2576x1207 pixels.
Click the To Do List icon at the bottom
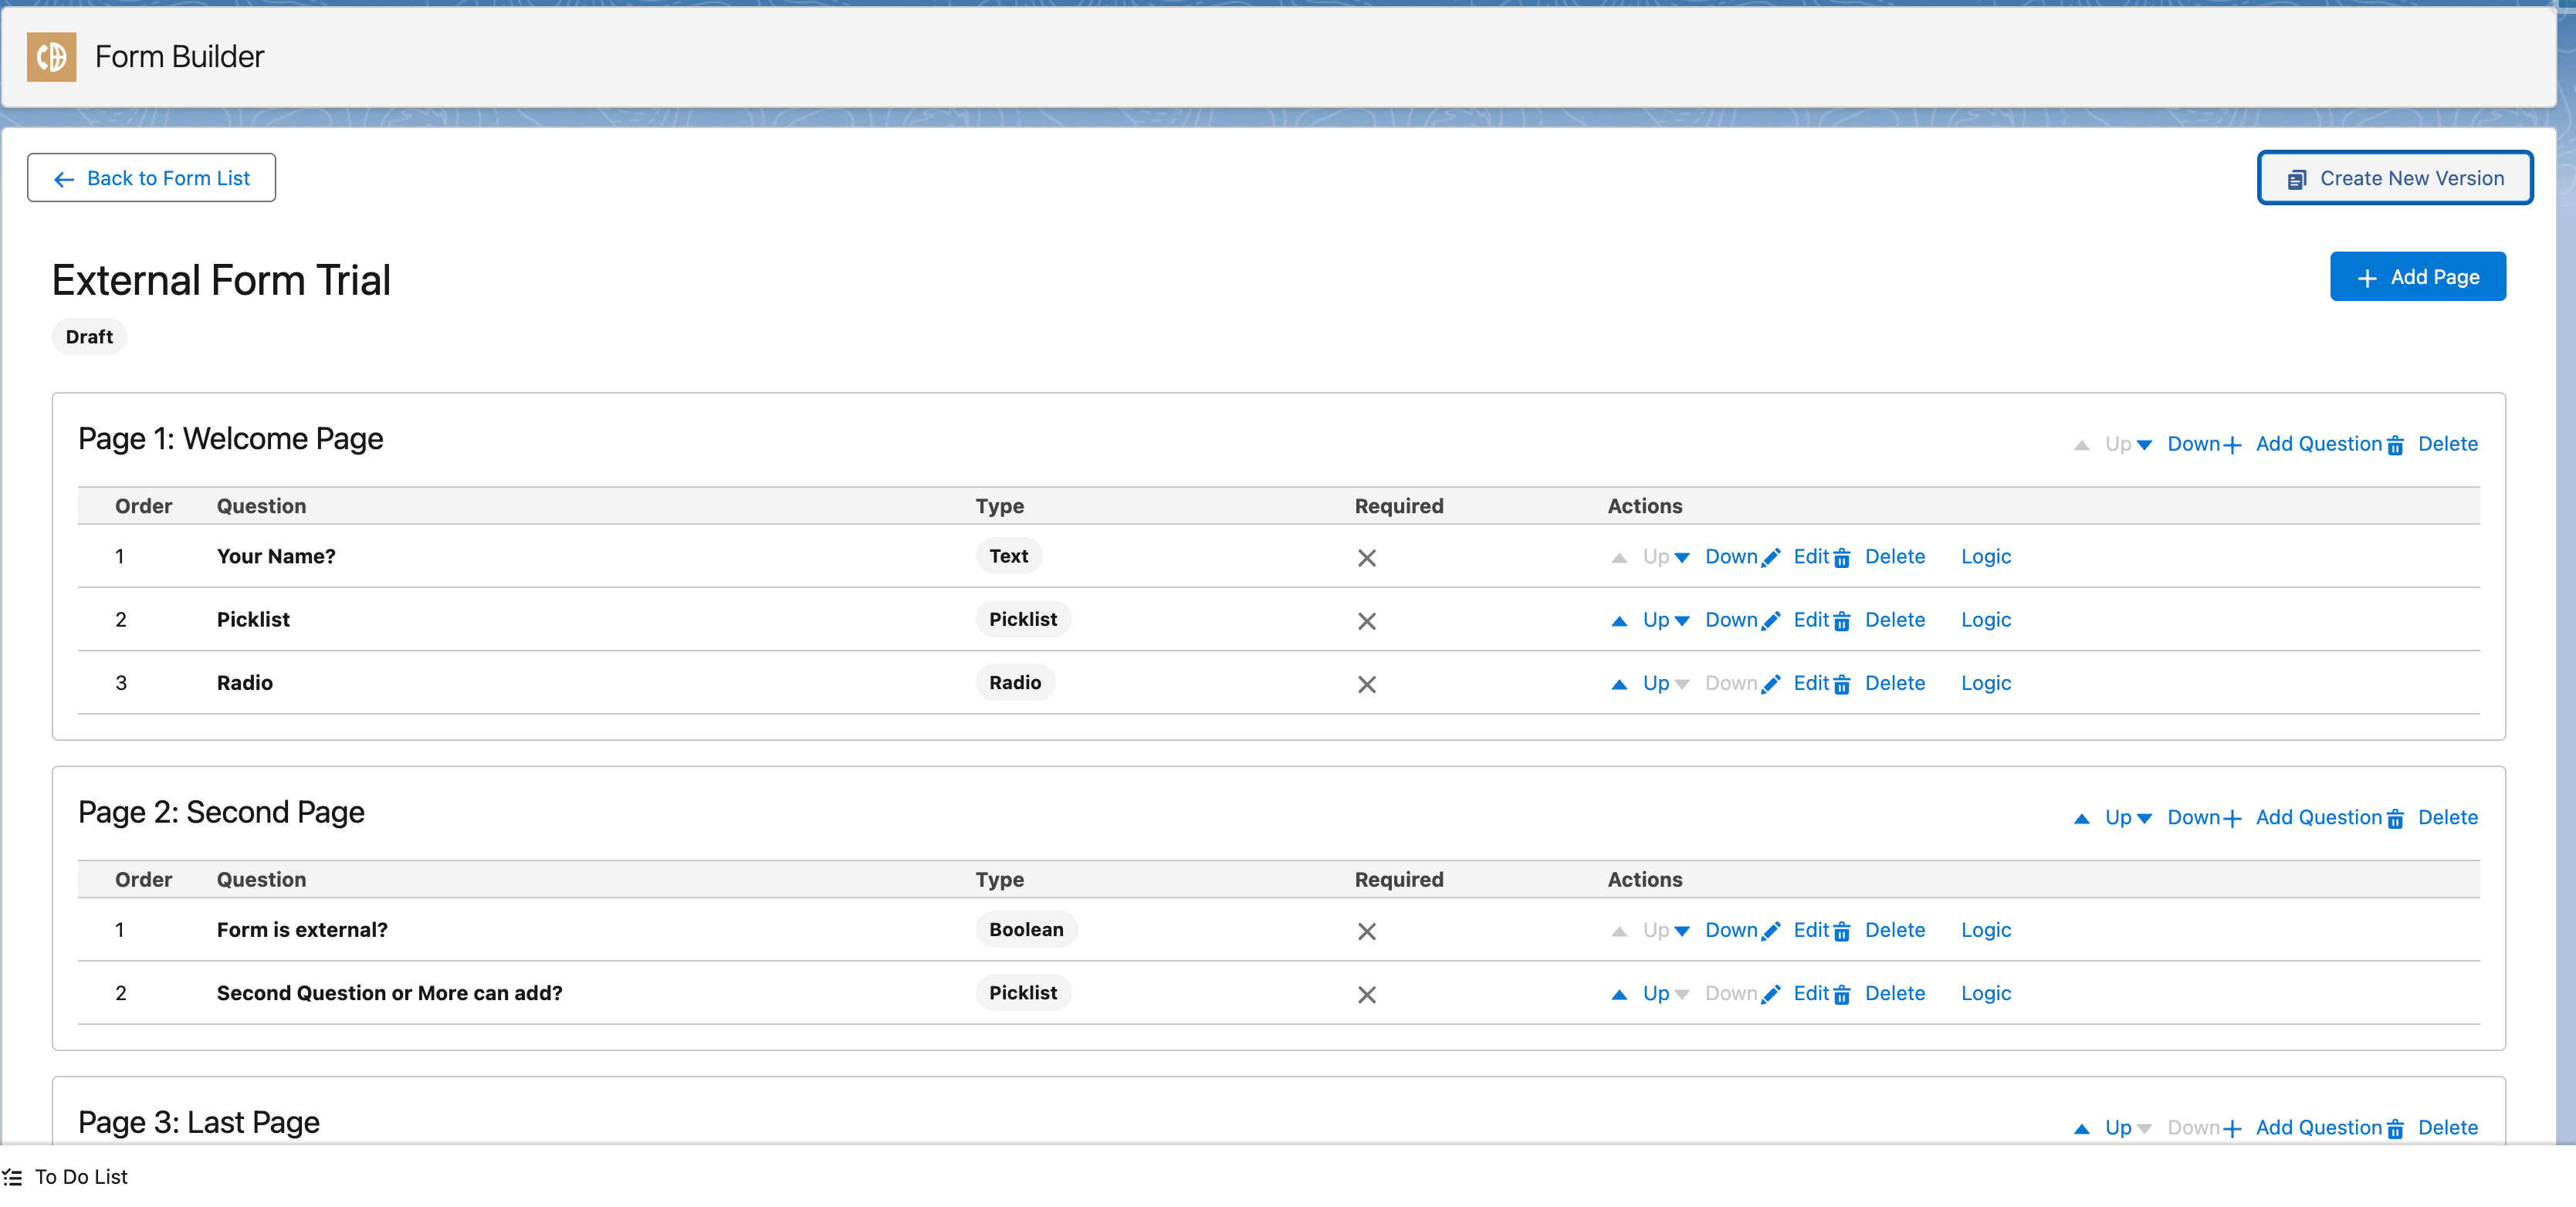[x=14, y=1177]
